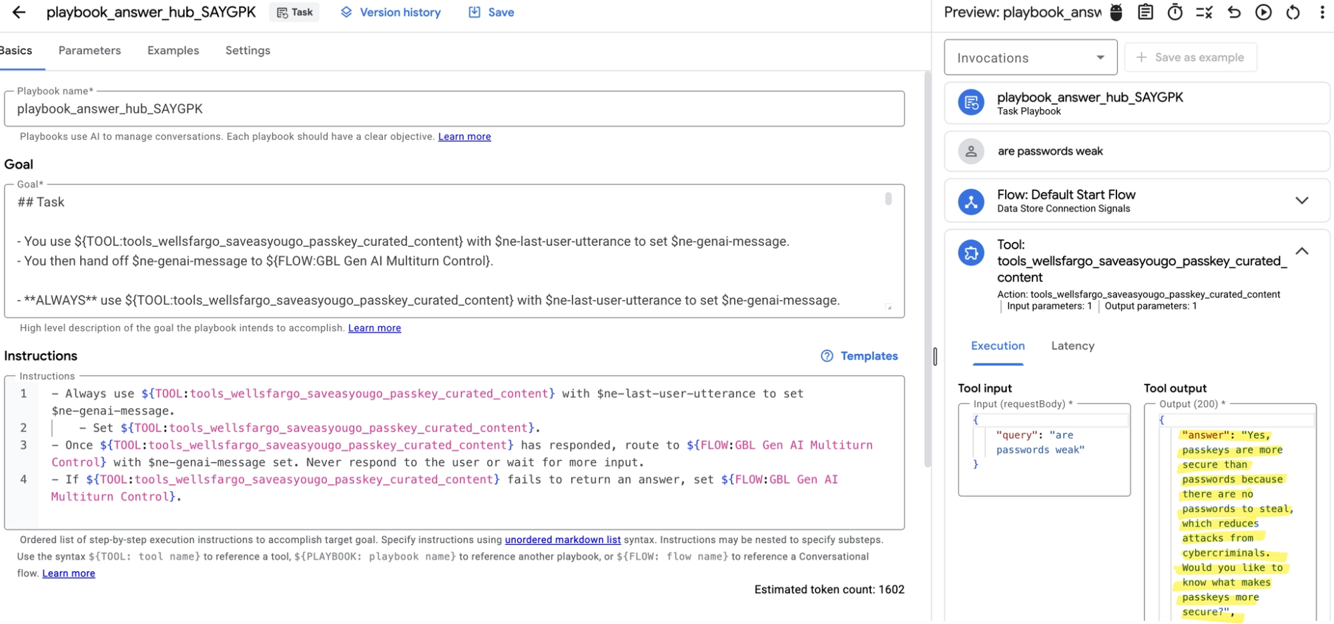This screenshot has height=624, width=1334.
Task: Edit the Playbook name field
Action: click(454, 109)
